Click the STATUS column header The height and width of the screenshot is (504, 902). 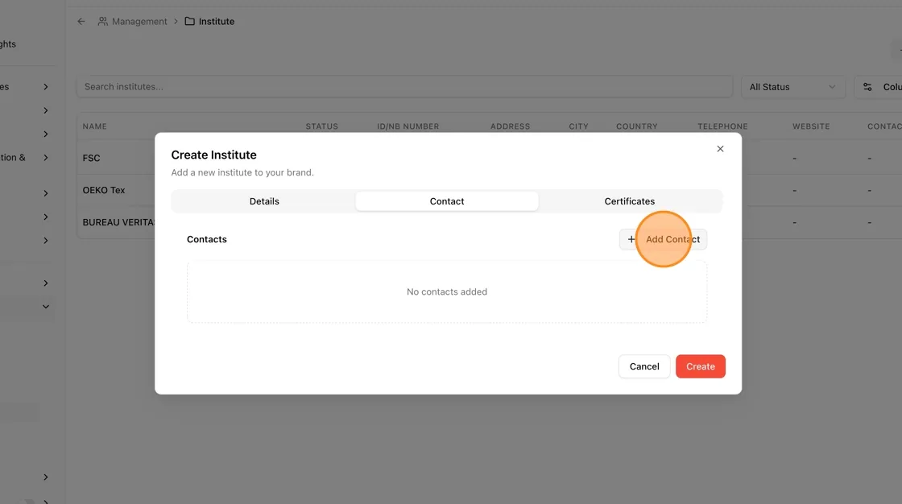321,126
